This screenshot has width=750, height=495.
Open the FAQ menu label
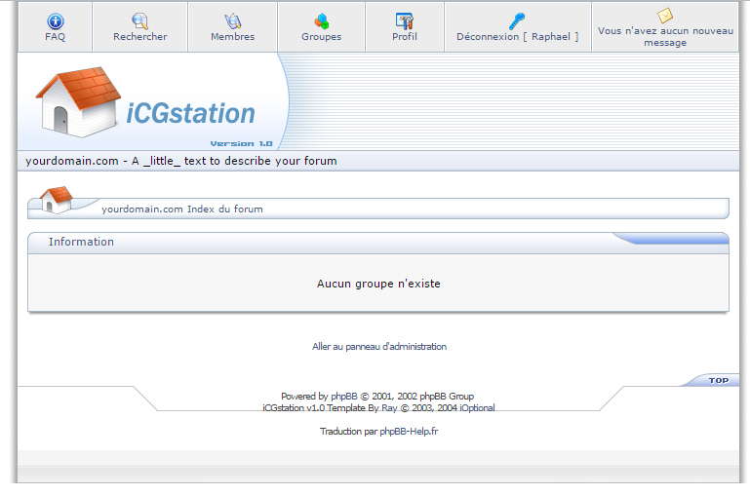tap(55, 37)
